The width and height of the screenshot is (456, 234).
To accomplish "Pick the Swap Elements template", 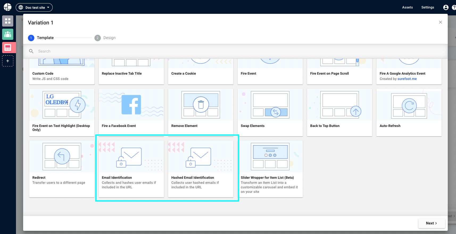I will pos(270,112).
